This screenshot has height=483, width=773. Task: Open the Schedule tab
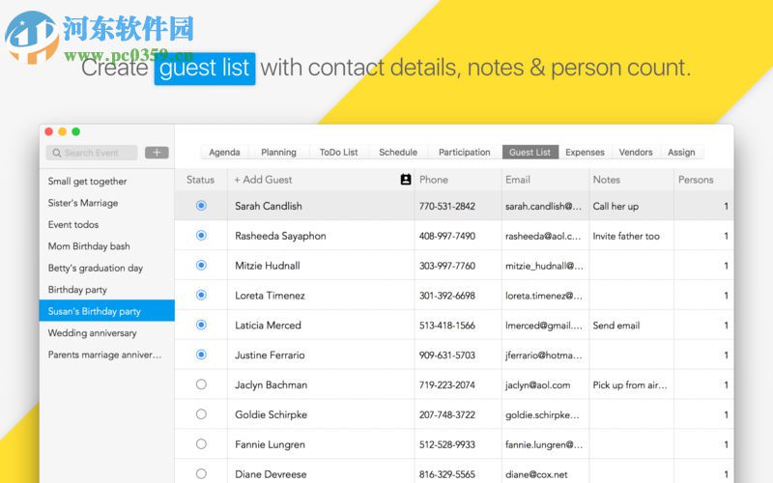[398, 153]
